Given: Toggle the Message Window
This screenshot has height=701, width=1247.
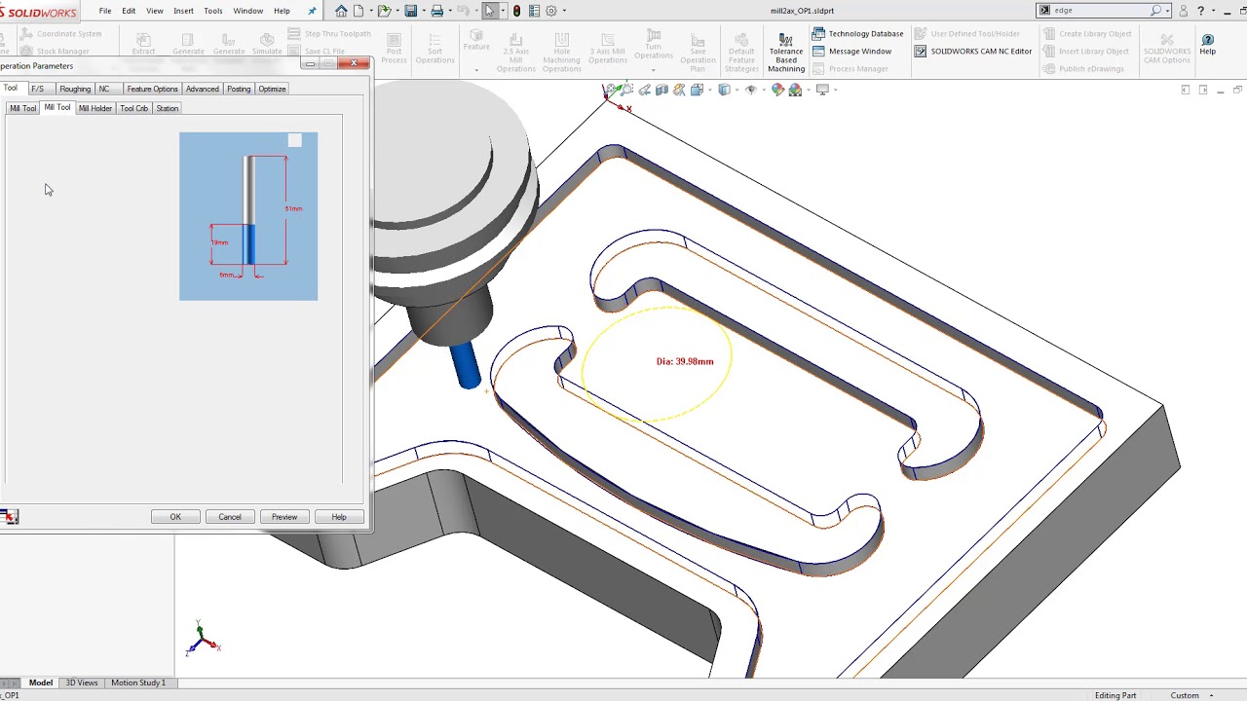Looking at the screenshot, I should pos(851,52).
